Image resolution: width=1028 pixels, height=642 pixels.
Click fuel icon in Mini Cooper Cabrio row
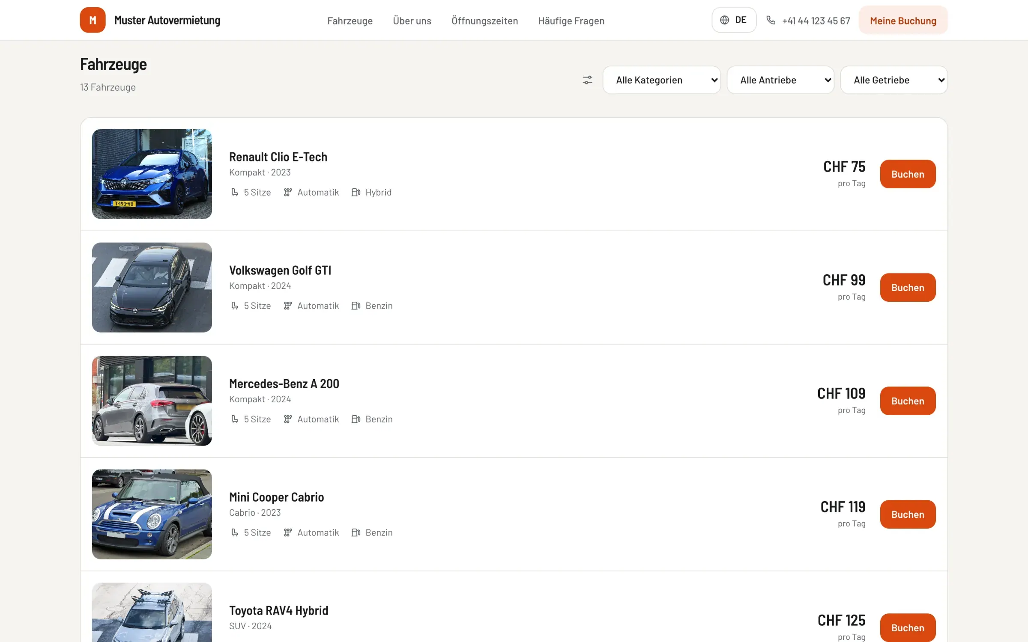356,533
